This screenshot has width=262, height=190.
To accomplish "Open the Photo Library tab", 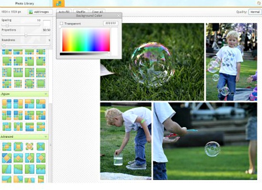I will [x=25, y=3].
